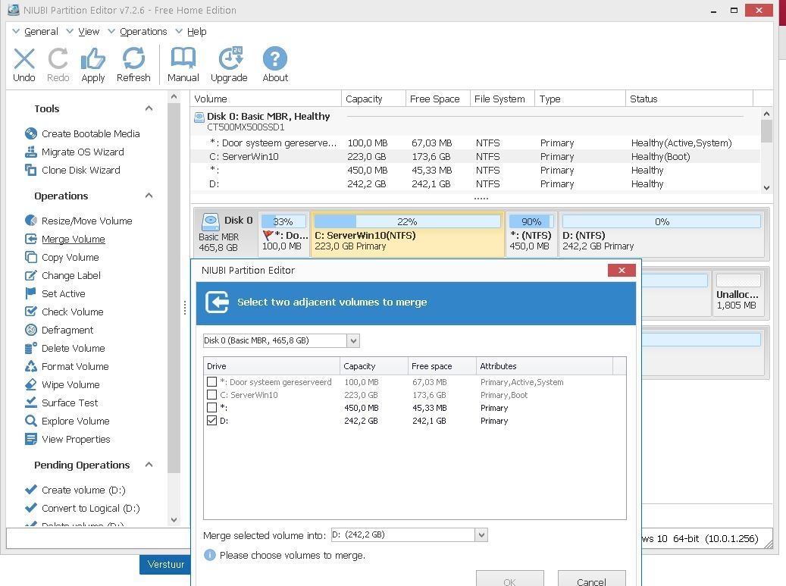Collapse the Pending Operations section
The width and height of the screenshot is (786, 586).
coord(149,465)
